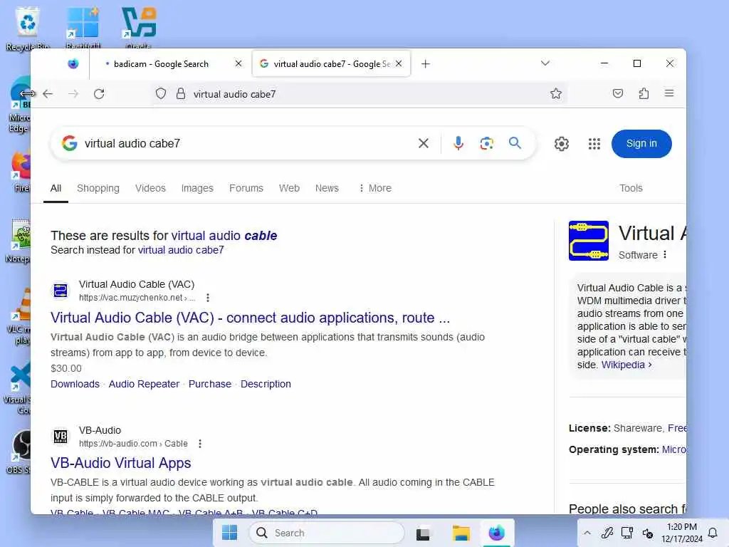Switch to the Shopping tab
The image size is (729, 547).
[x=98, y=188]
